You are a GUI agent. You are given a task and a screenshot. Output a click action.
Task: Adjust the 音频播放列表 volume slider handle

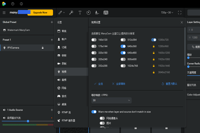coord(28,121)
